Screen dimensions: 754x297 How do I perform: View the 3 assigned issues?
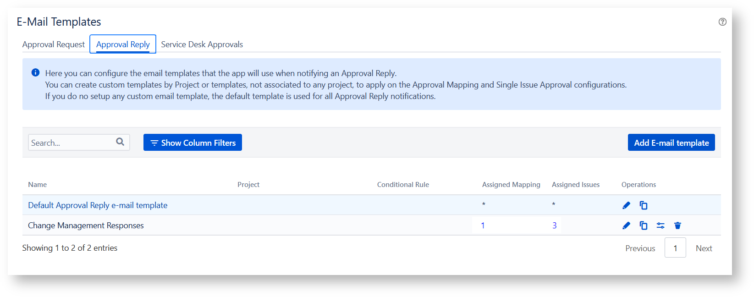554,225
